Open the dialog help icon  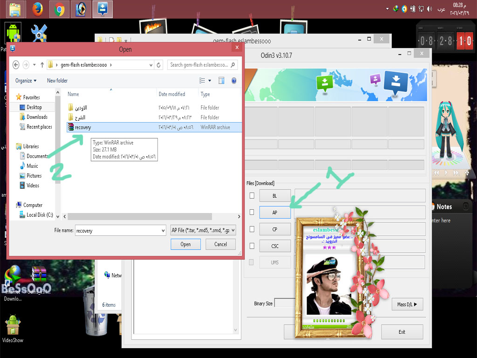point(234,81)
